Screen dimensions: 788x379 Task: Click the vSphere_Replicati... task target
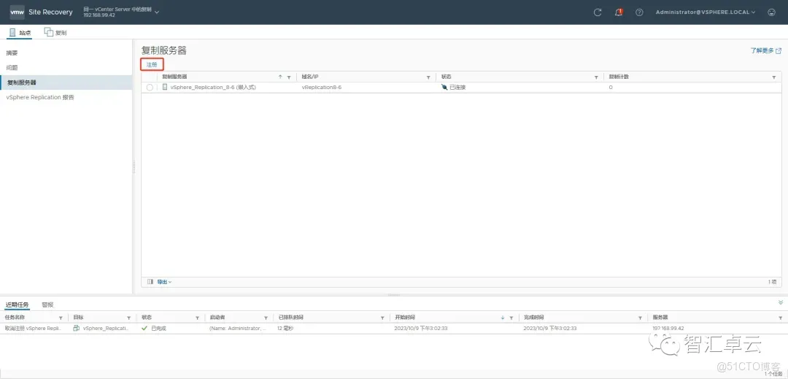click(x=106, y=328)
